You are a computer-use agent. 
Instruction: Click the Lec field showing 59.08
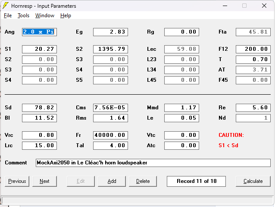pos(181,49)
